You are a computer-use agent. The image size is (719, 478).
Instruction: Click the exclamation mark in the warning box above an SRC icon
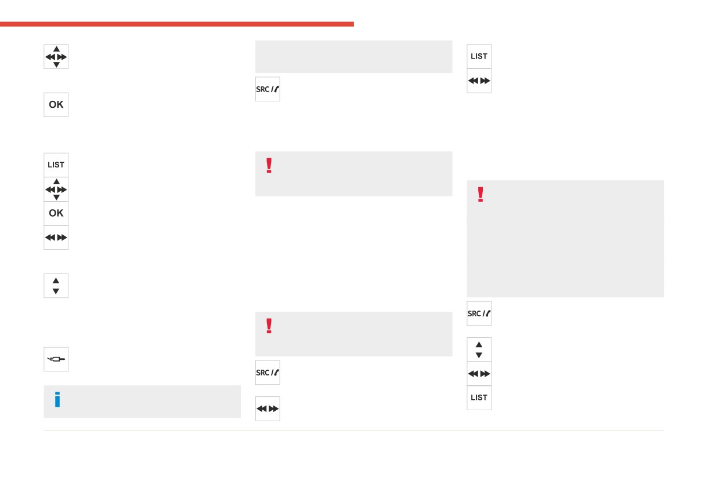pyautogui.click(x=269, y=326)
